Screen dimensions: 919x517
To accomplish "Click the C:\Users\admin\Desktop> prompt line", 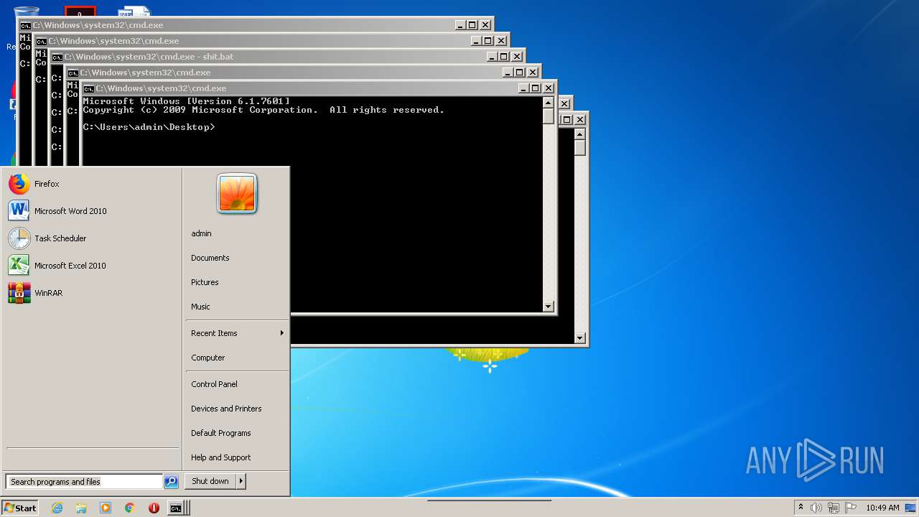I will (x=149, y=127).
